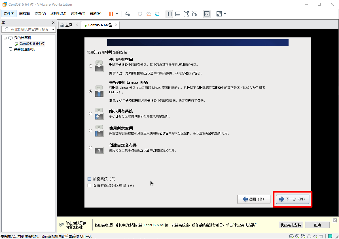Viewport: 339px width, 239px height.
Task: Click the message log note icon
Action: pos(330,236)
